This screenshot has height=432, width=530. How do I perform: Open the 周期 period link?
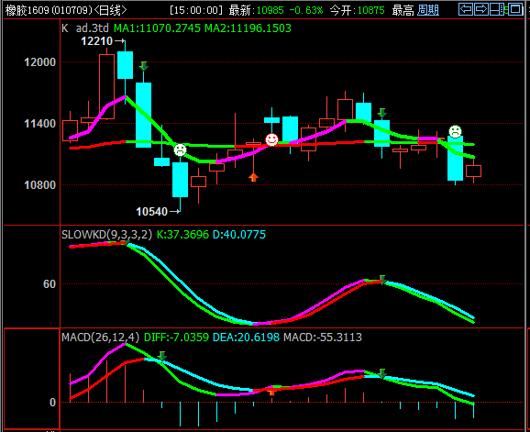coord(428,10)
